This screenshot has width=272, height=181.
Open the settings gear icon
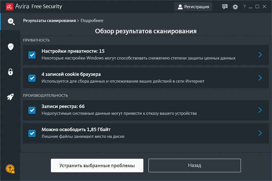[235, 7]
